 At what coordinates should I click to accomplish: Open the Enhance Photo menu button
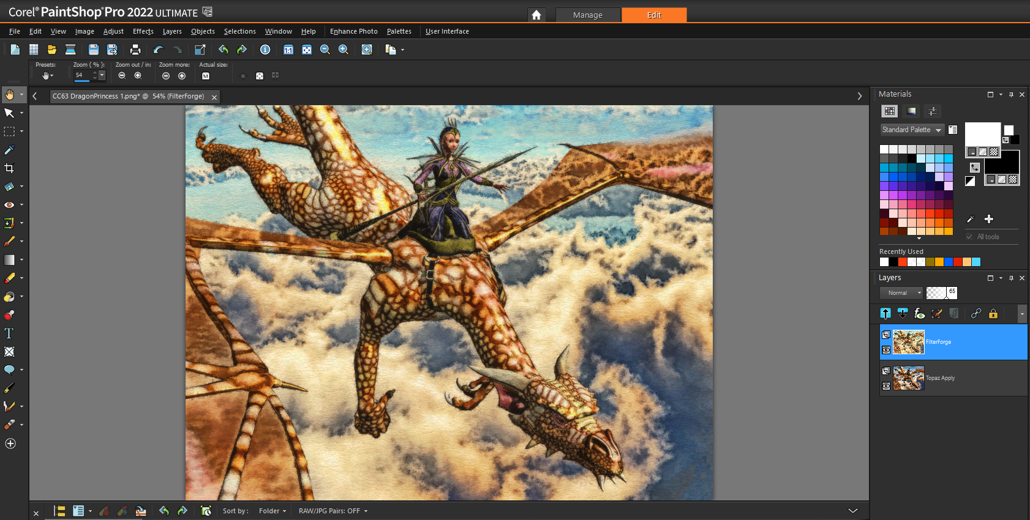(354, 31)
